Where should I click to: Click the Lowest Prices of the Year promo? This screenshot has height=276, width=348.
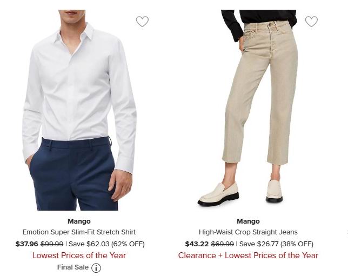pyautogui.click(x=79, y=255)
